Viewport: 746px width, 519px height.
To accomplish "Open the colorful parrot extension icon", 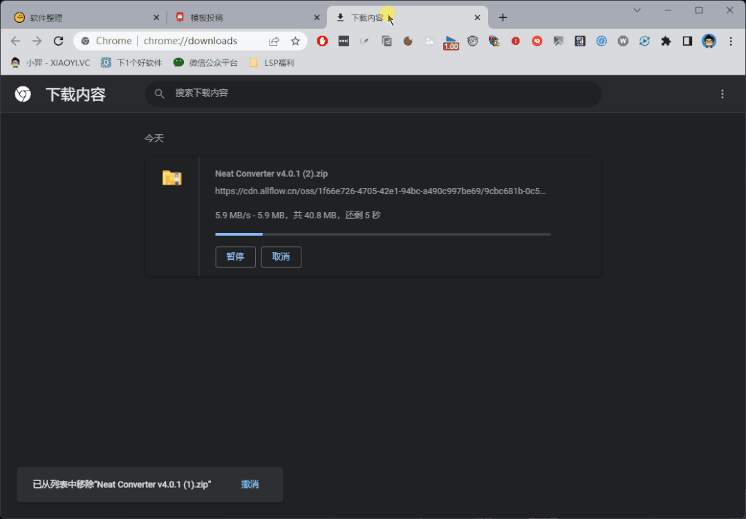I will (x=494, y=41).
